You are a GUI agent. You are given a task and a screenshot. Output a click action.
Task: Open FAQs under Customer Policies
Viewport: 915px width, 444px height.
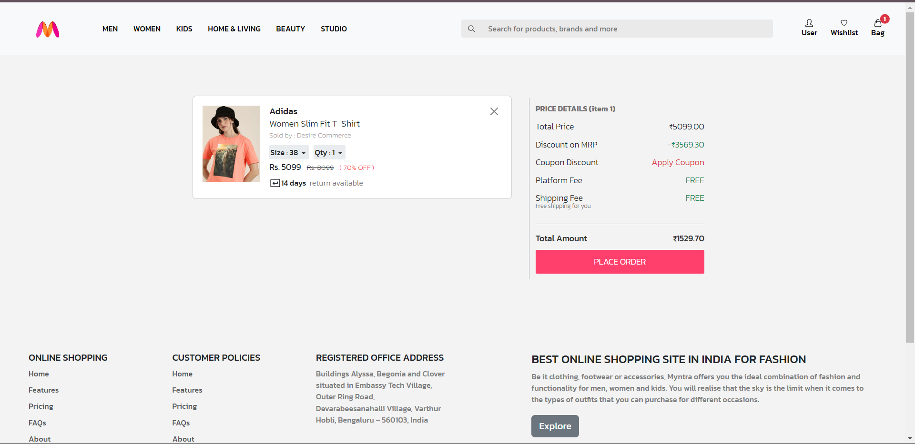click(181, 423)
